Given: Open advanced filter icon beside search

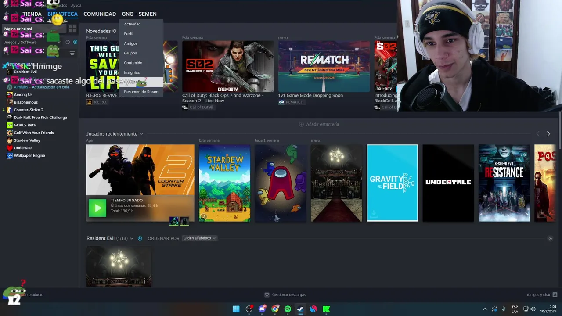Looking at the screenshot, I should click(72, 53).
